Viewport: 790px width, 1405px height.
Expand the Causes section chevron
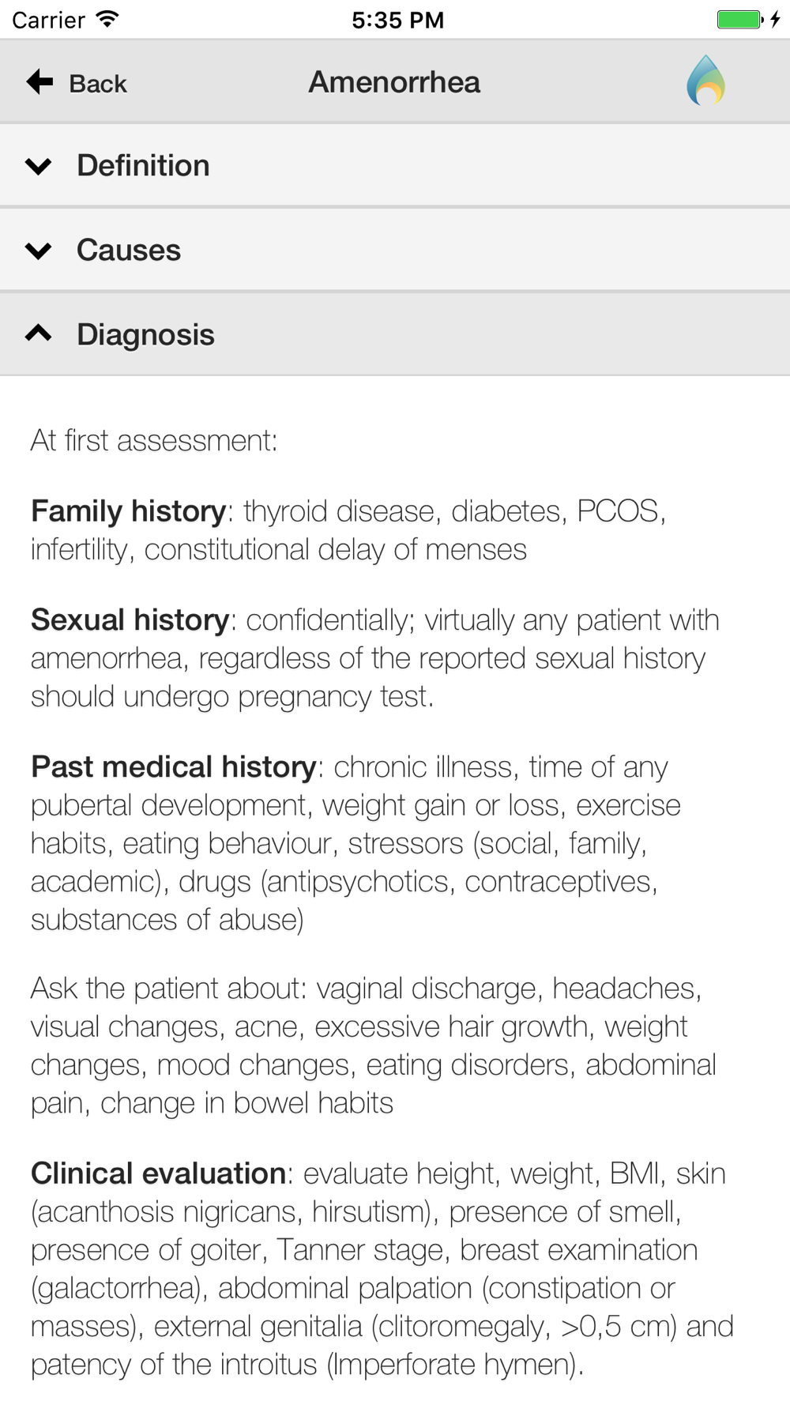[x=38, y=250]
